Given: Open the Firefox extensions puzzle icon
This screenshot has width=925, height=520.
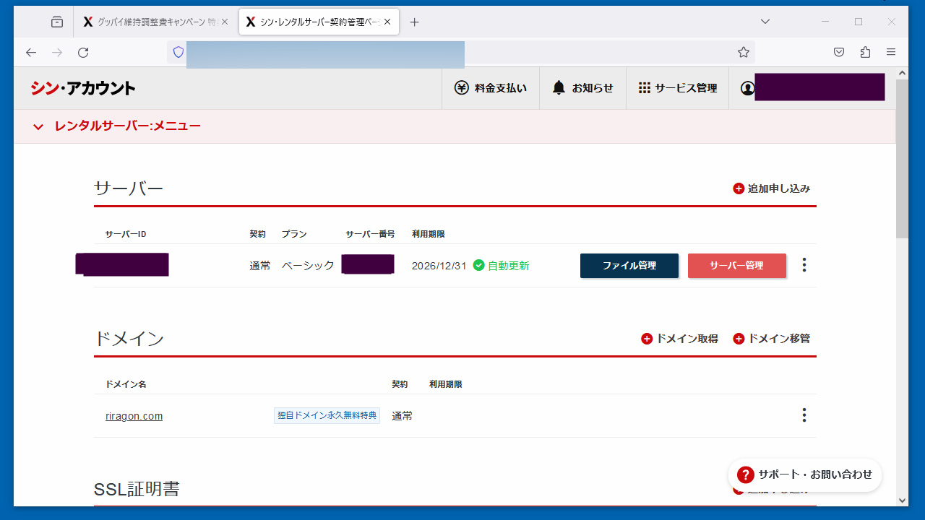Looking at the screenshot, I should (865, 52).
